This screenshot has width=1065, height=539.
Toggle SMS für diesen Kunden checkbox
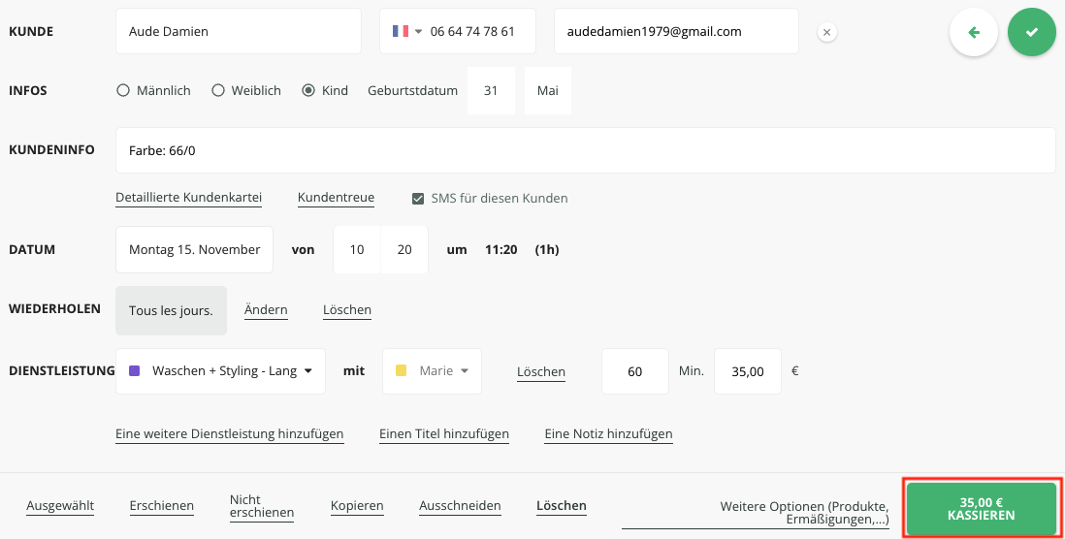(418, 199)
